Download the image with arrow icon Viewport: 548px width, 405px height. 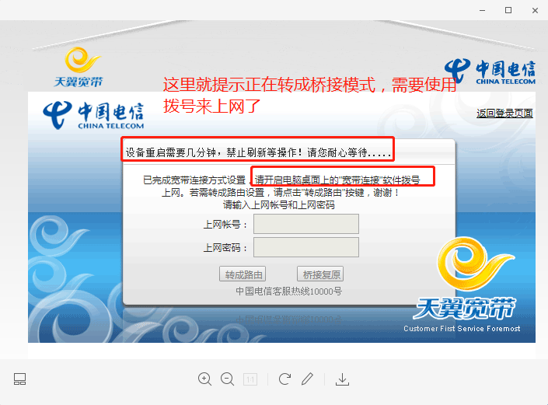pyautogui.click(x=342, y=379)
